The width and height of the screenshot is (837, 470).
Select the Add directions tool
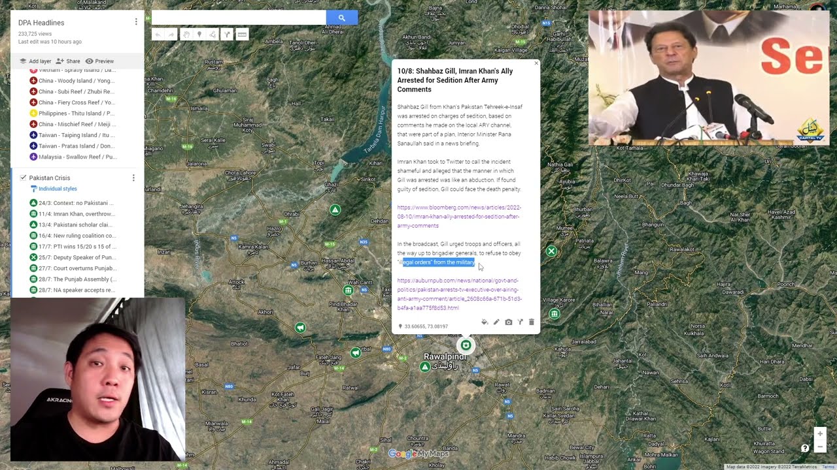click(x=227, y=35)
